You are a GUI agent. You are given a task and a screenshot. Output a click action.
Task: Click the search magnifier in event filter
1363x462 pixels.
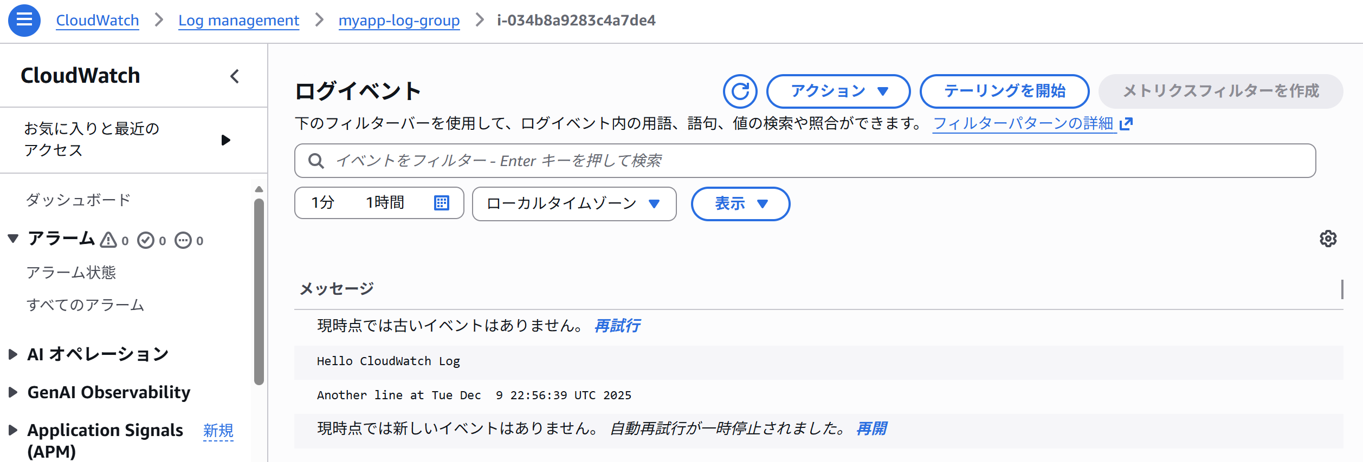(x=316, y=161)
